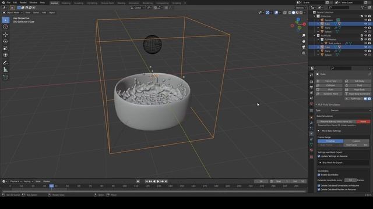Open the Modifier properties wrench tab
The image size is (373, 209).
click(311, 123)
